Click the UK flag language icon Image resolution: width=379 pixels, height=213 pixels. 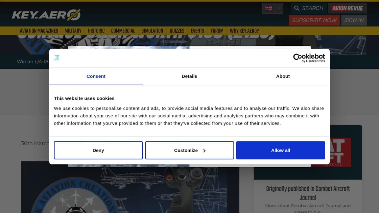(x=268, y=8)
